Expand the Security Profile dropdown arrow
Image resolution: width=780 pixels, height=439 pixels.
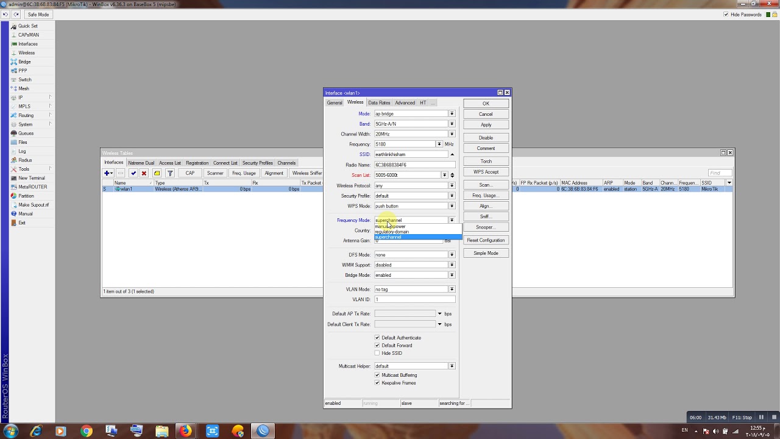tap(452, 196)
